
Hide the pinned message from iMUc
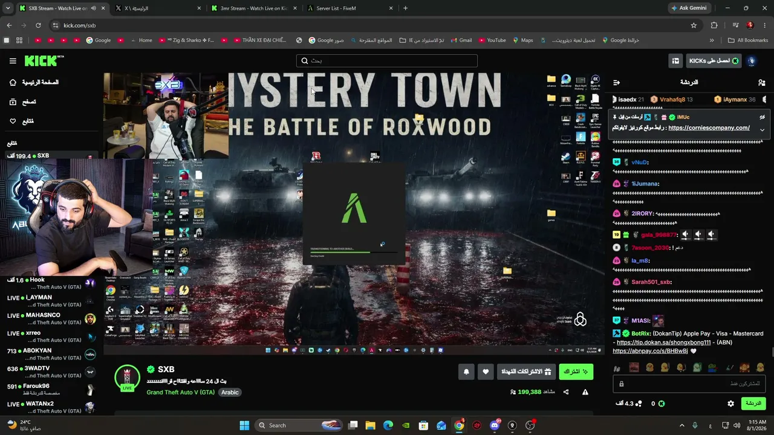(x=763, y=117)
